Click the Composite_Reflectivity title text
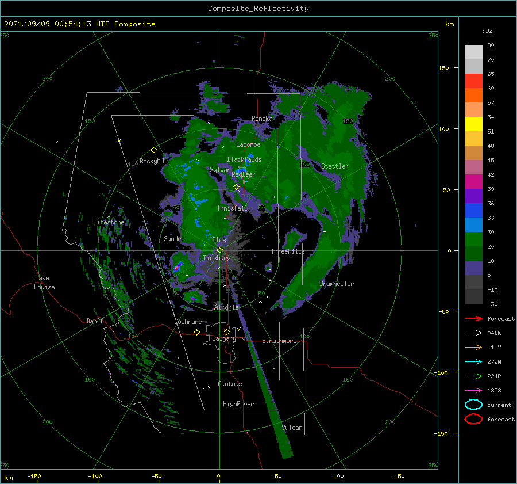 [x=258, y=9]
